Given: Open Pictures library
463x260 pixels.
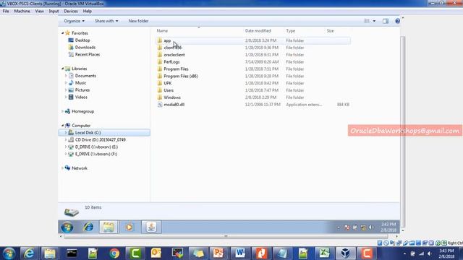Looking at the screenshot, I should (x=82, y=90).
